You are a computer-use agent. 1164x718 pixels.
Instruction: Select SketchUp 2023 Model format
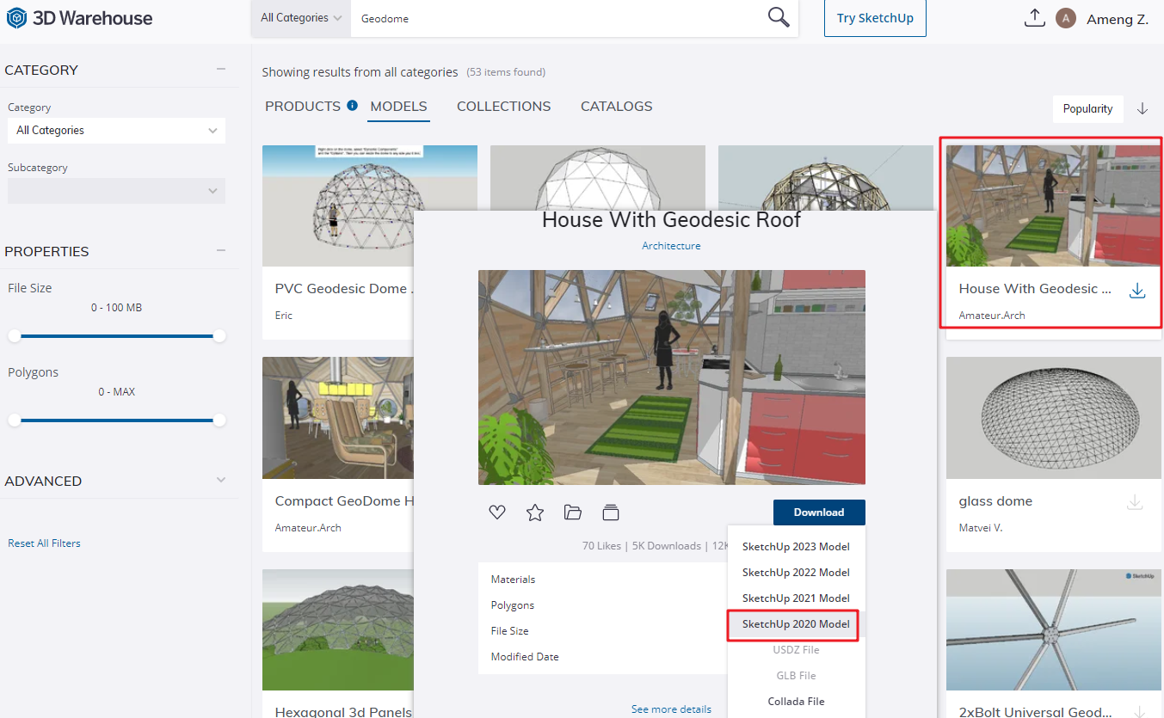coord(796,547)
